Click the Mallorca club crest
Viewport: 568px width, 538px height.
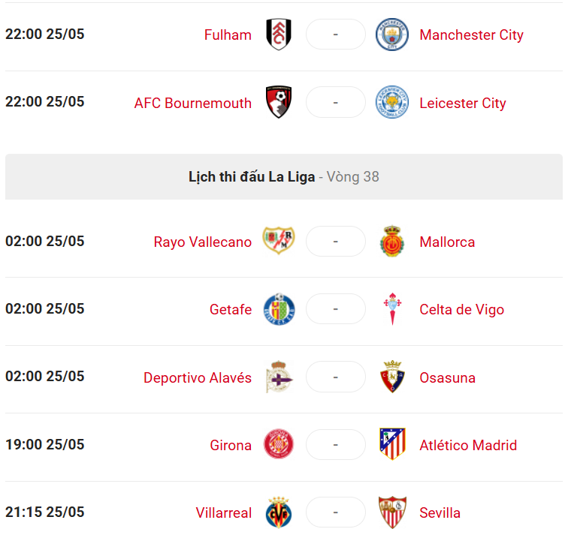pyautogui.click(x=392, y=242)
